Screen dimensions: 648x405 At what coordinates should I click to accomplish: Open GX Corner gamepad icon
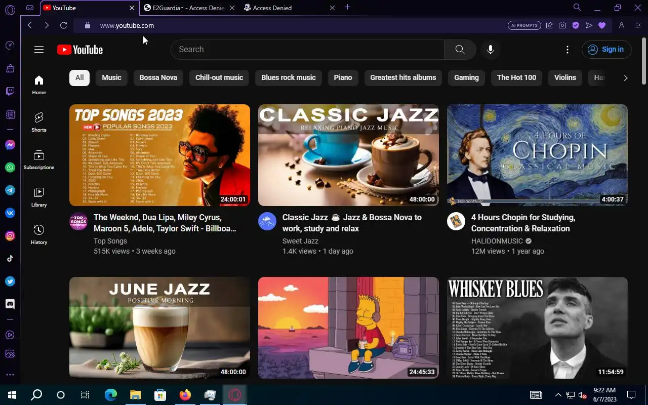tap(30, 8)
